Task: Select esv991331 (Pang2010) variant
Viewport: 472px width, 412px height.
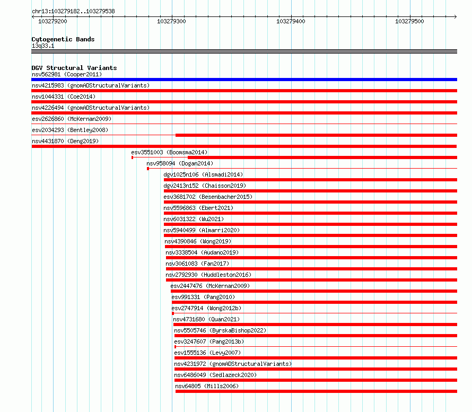Action: (x=203, y=297)
